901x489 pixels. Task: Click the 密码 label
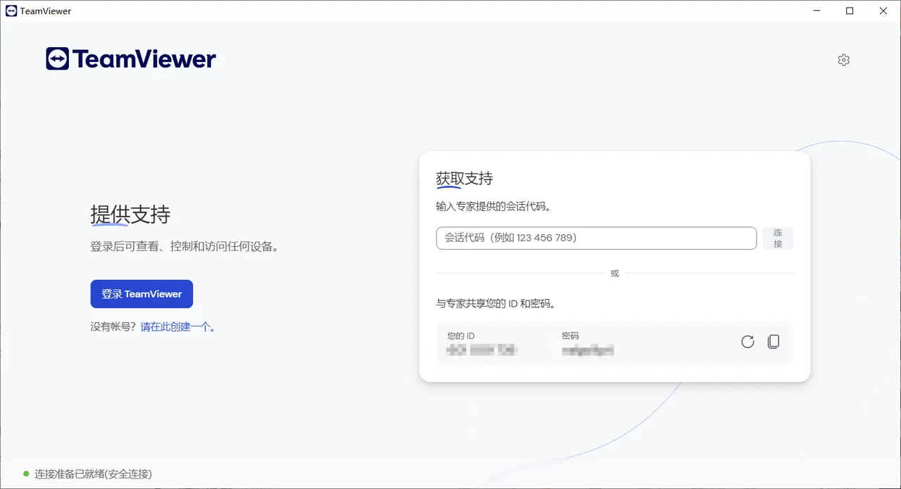570,336
